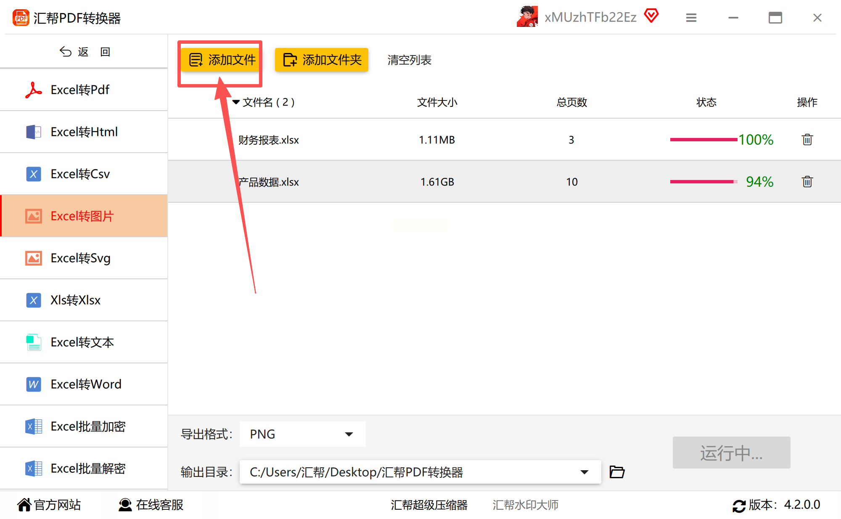Switch to Excel转Word in the sidebar

coord(86,384)
